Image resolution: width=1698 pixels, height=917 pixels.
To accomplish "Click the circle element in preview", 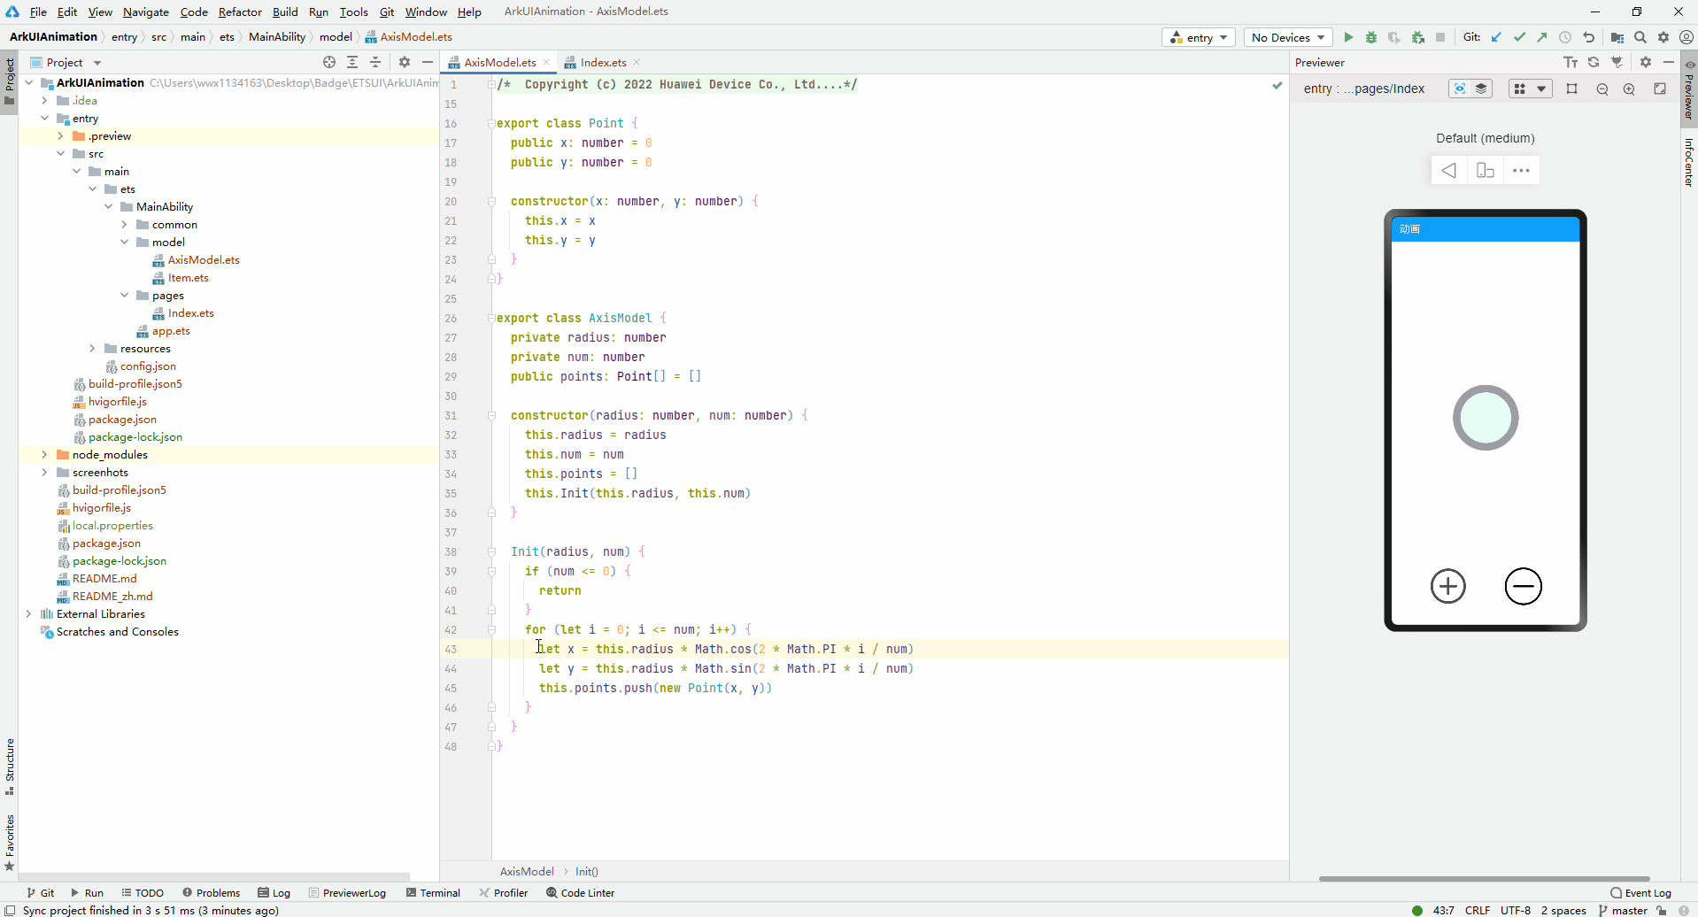I will 1486,418.
